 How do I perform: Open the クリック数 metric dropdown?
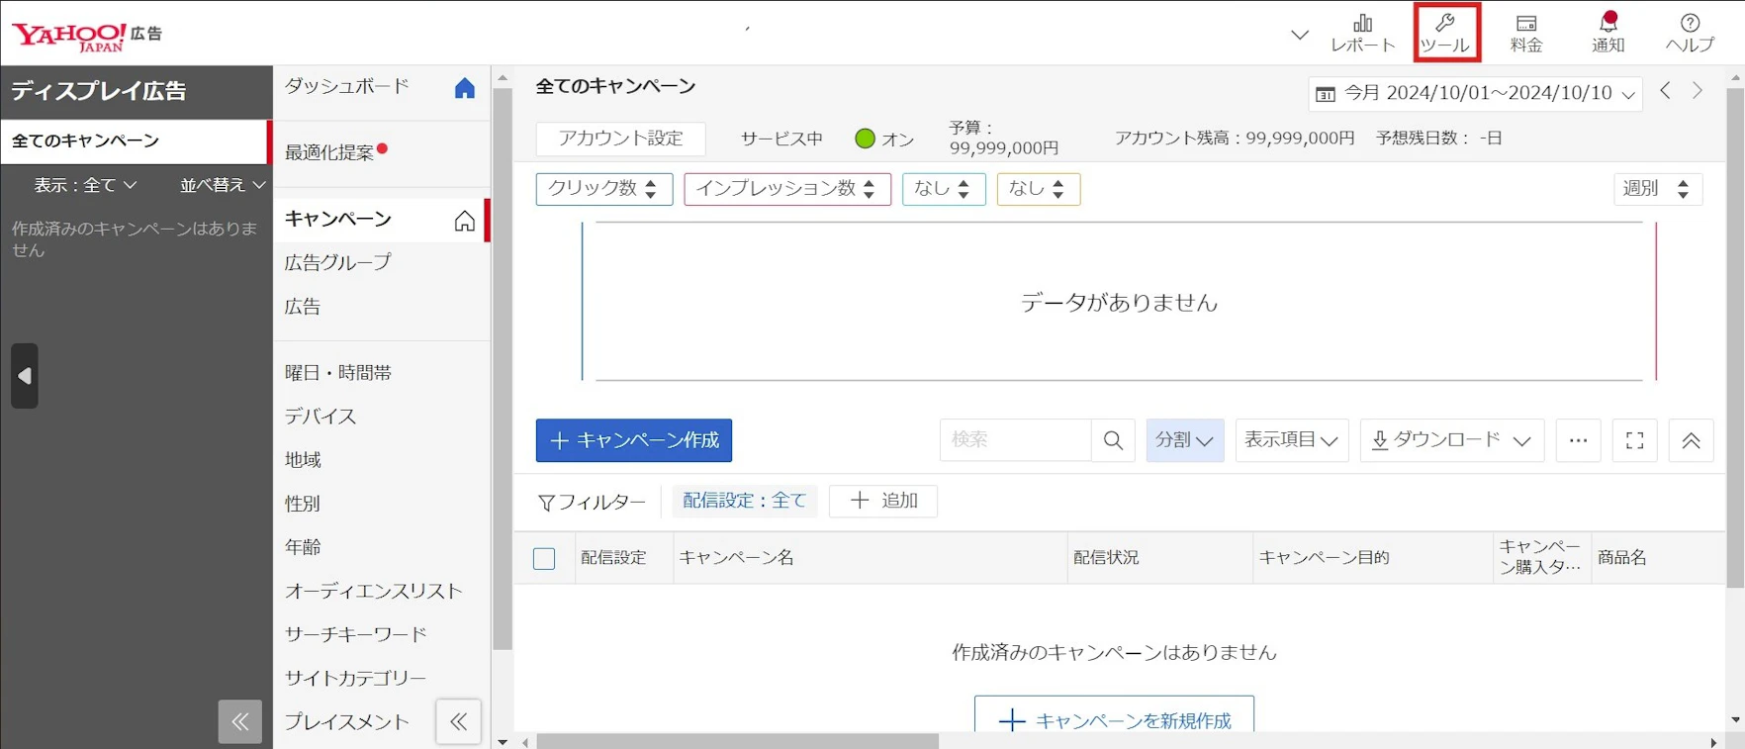604,189
